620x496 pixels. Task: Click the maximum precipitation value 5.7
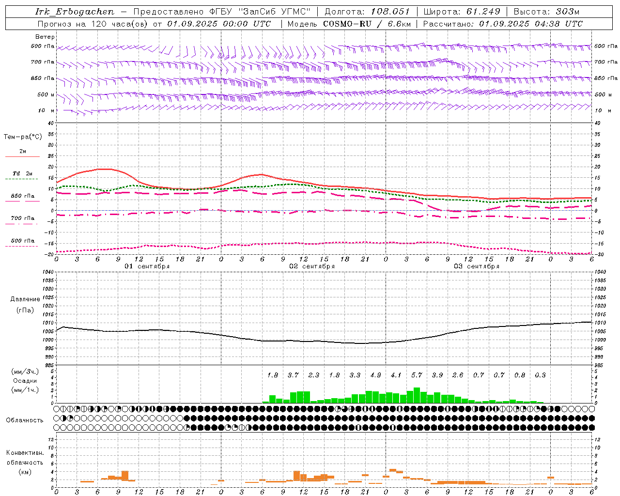pos(417,375)
